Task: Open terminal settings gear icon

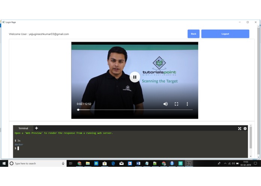Action: tap(245, 128)
